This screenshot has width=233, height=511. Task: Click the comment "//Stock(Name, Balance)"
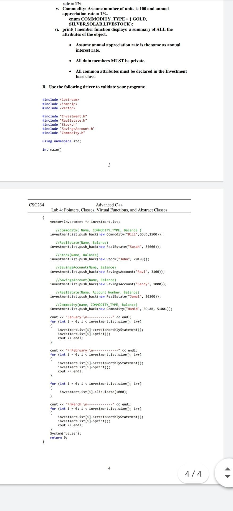point(77,255)
